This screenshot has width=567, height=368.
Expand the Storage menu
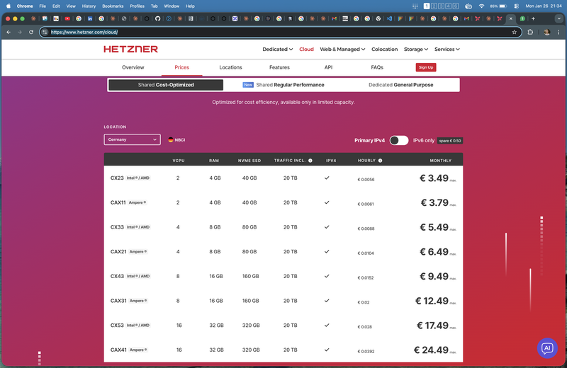point(416,50)
